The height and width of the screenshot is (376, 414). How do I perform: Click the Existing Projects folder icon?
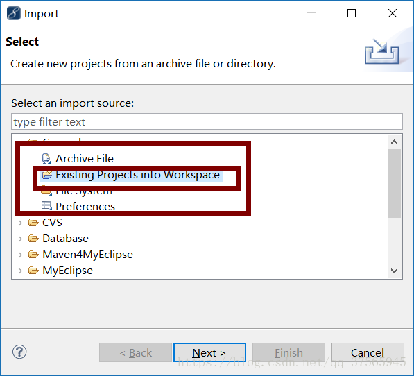(x=47, y=175)
